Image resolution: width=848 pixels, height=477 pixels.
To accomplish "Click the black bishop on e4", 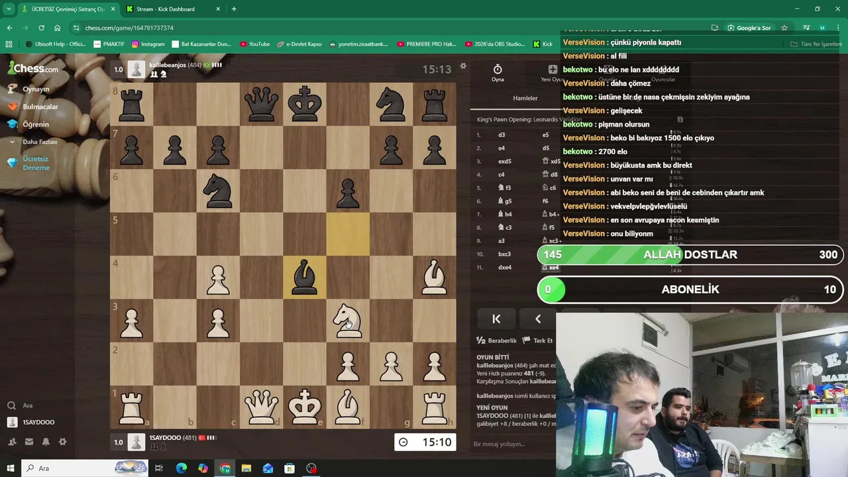I will pyautogui.click(x=305, y=277).
